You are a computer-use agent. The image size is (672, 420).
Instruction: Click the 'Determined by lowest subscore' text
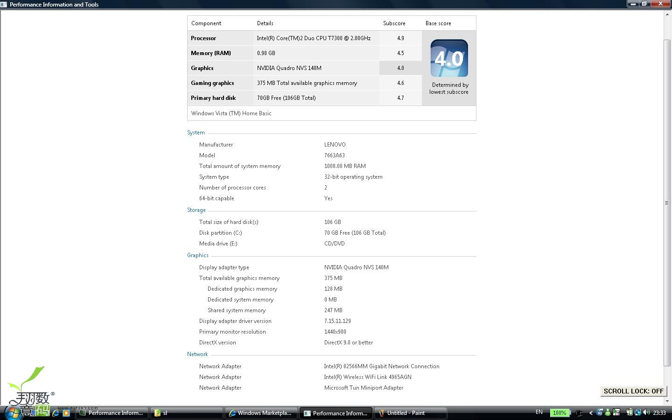[449, 88]
